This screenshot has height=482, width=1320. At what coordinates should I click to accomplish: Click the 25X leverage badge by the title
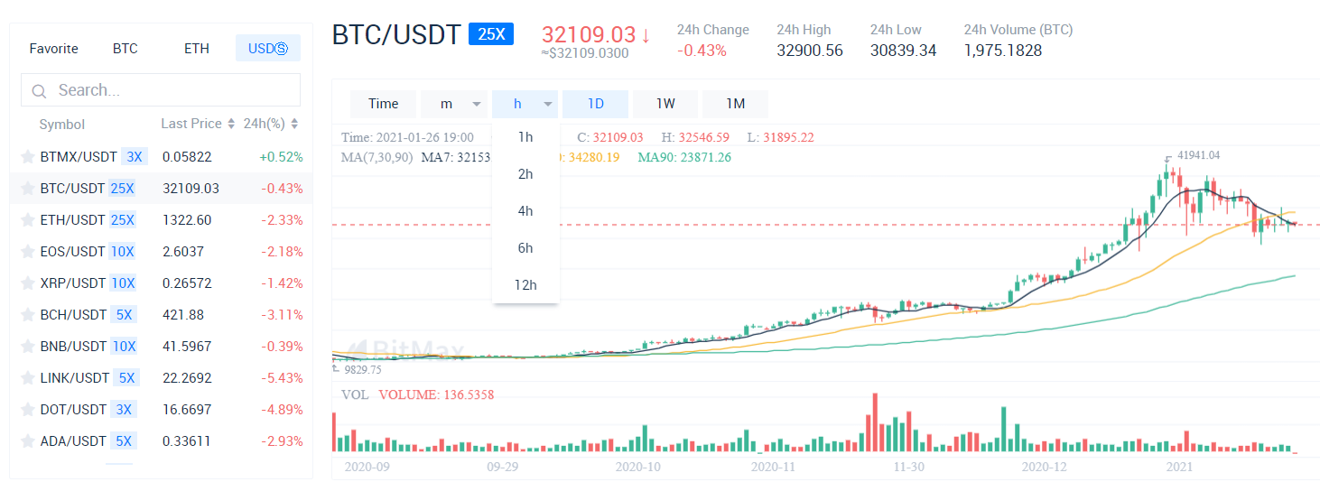tap(491, 35)
